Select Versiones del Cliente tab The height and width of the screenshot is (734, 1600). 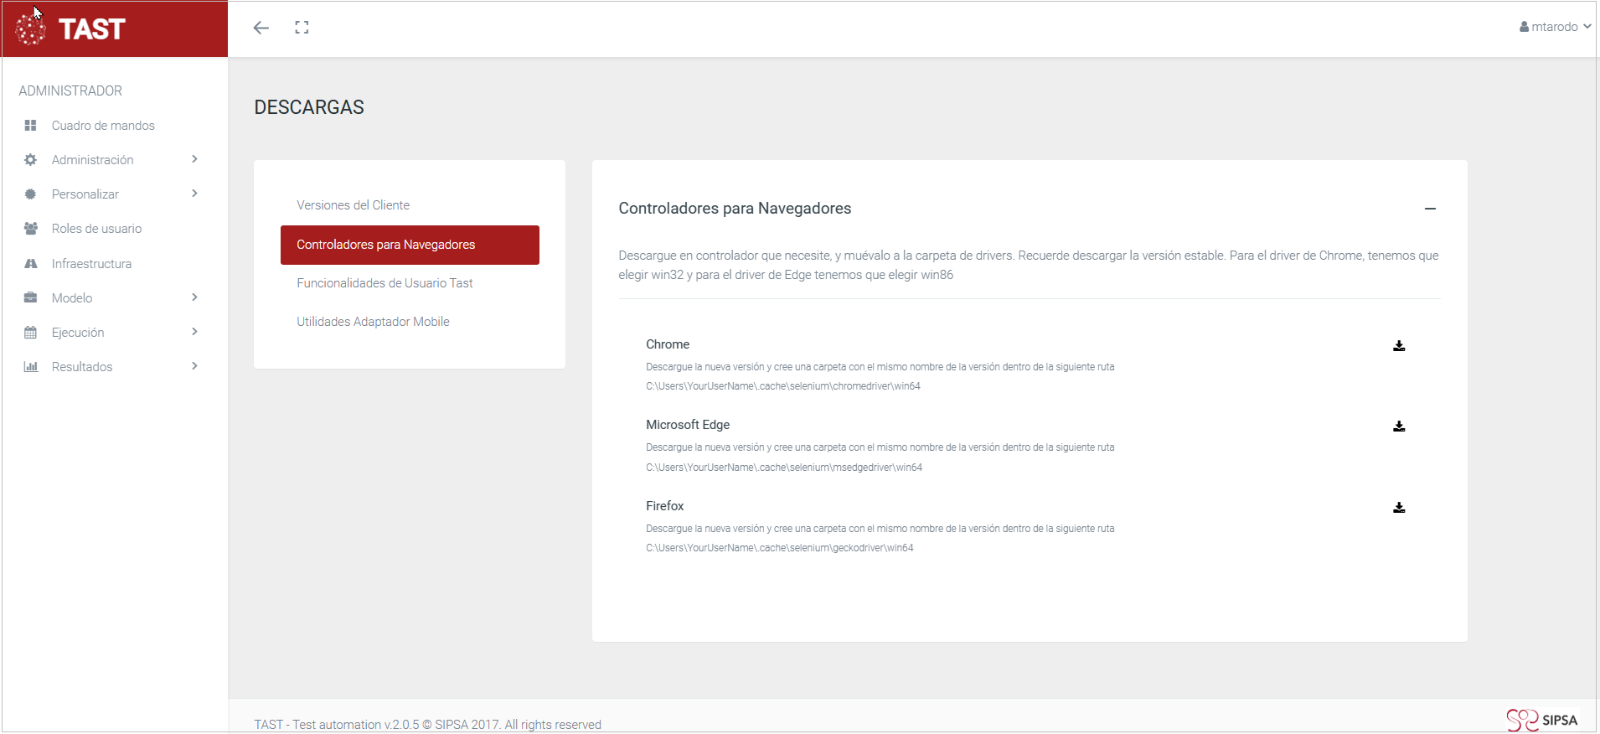pos(353,205)
